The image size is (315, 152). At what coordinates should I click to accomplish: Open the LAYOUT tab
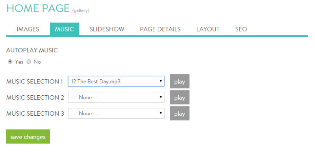point(208,29)
